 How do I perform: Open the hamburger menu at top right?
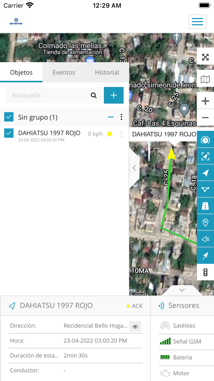[197, 21]
